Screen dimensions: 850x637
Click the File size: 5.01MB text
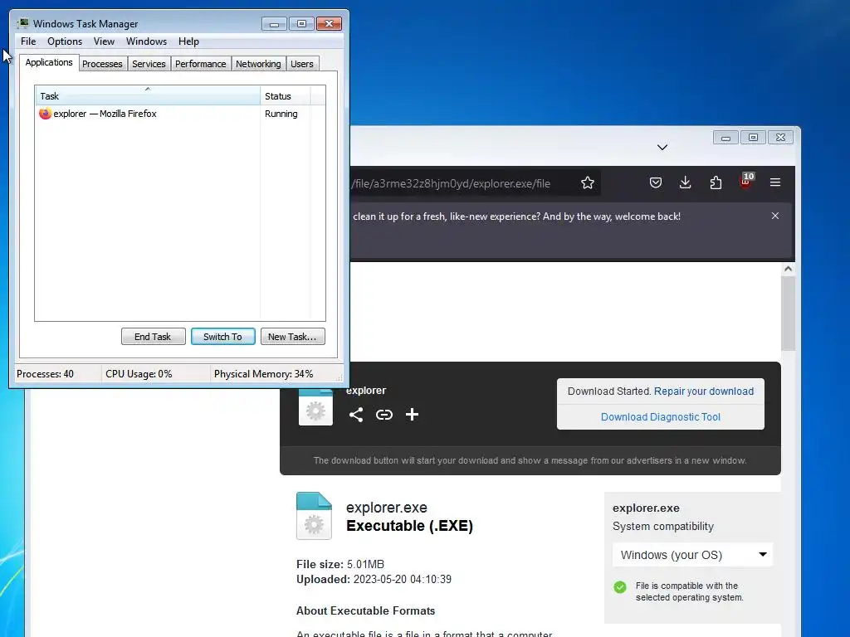[340, 564]
